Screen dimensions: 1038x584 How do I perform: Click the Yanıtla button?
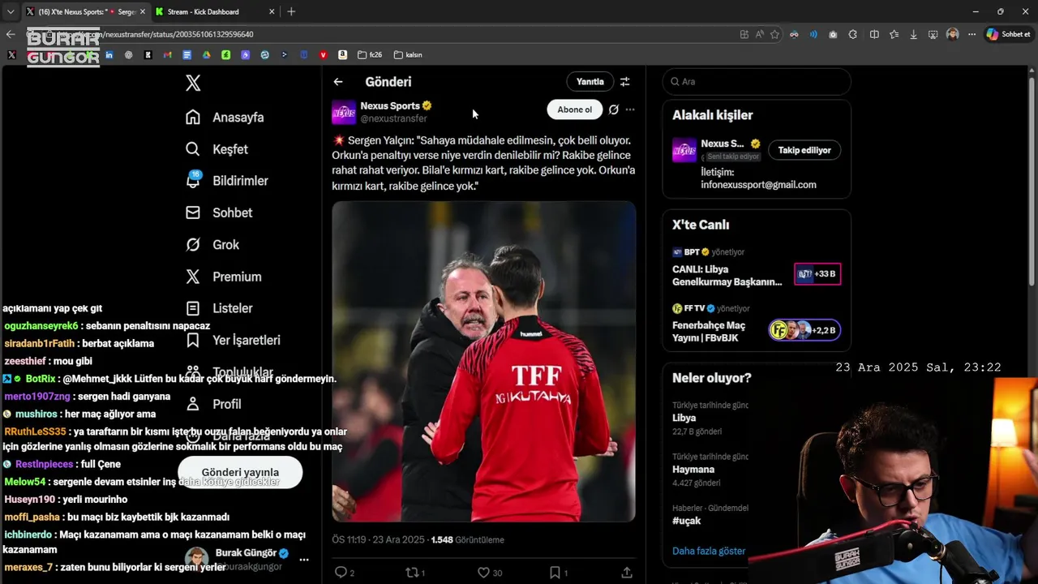590,82
